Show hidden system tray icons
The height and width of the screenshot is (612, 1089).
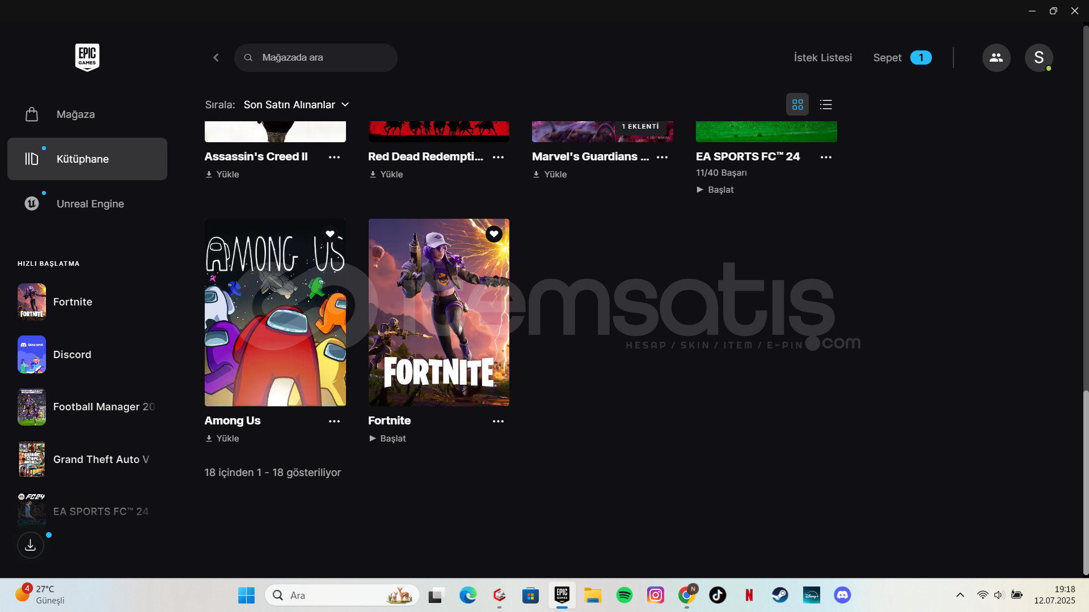tap(960, 596)
